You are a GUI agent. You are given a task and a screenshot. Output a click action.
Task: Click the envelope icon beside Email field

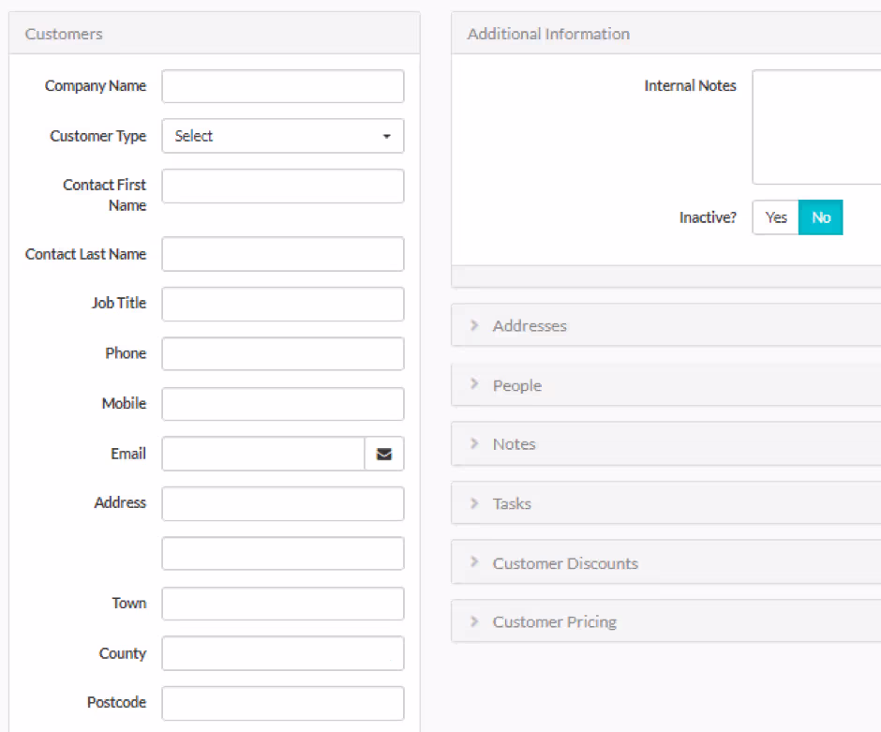click(x=383, y=454)
